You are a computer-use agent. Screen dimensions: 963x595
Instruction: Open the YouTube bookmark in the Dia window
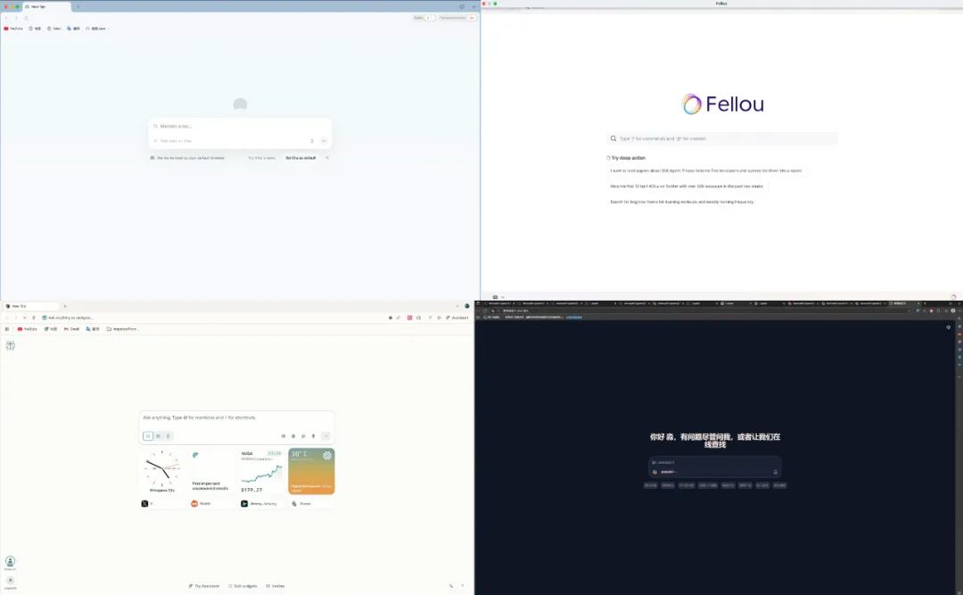[x=13, y=29]
